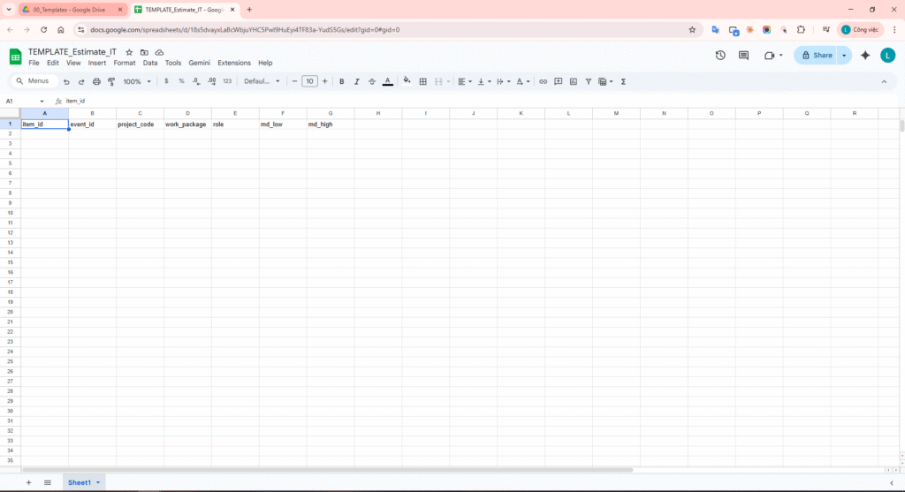
Task: Star the TEMPLATE_Estimate_IT document
Action: [129, 52]
